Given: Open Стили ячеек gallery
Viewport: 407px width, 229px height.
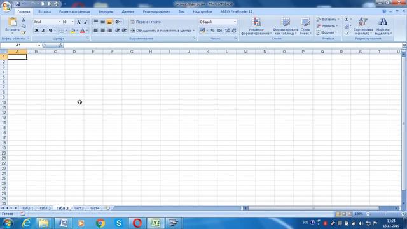Looking at the screenshot, I should coord(305,26).
